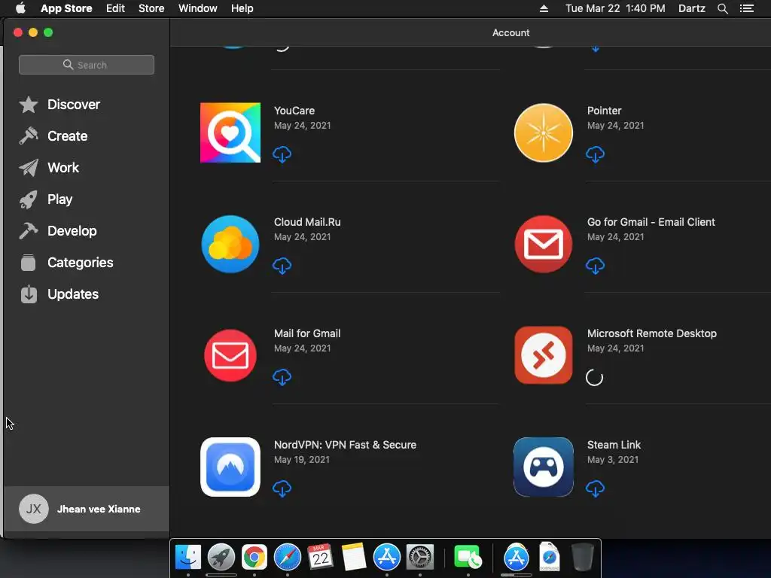Open the Steam Link app icon

pyautogui.click(x=544, y=467)
